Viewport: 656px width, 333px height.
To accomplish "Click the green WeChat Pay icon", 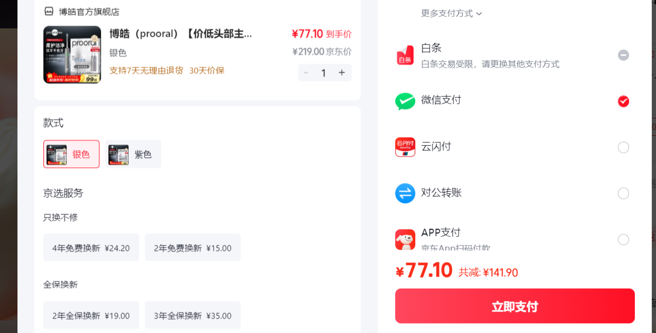I will [405, 101].
